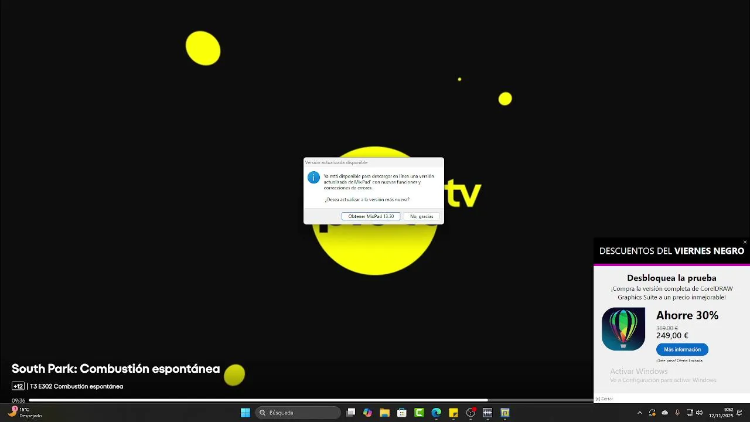Open the OneDrive cloud tray icon
Screen dimensions: 750x422
(x=665, y=413)
